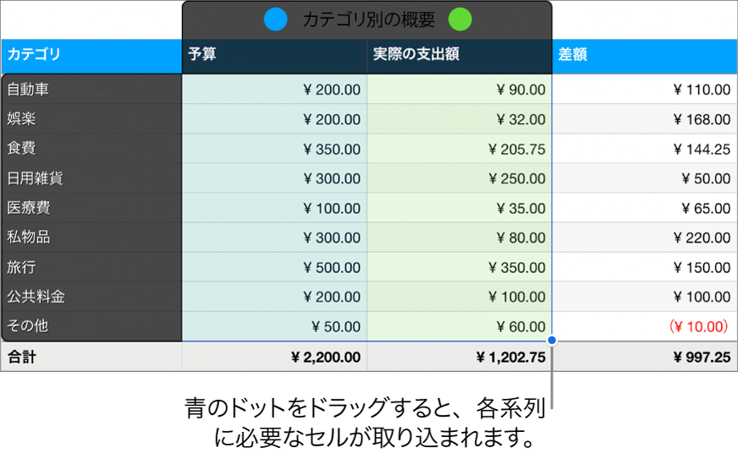Click the 合計 footer row label

coord(91,357)
